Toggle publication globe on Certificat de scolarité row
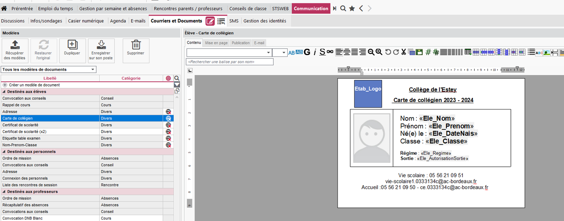564x221 pixels. 168,125
